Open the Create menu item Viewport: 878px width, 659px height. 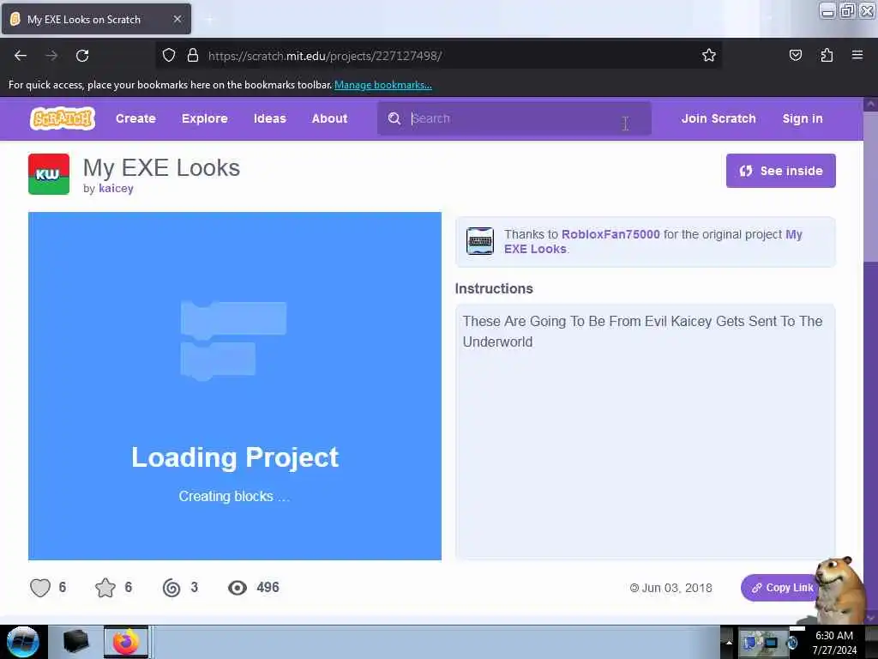135,118
